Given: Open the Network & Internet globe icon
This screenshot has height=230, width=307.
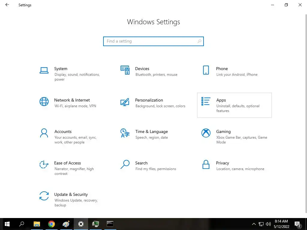Looking at the screenshot, I should click(44, 102).
